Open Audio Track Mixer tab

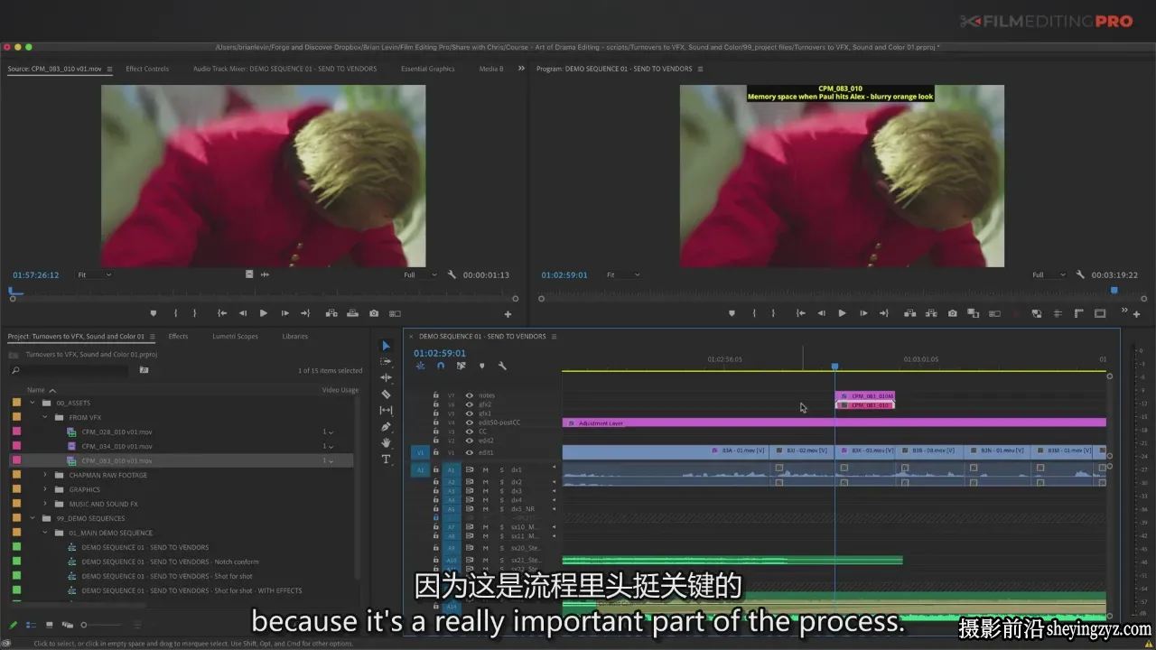pyautogui.click(x=284, y=69)
